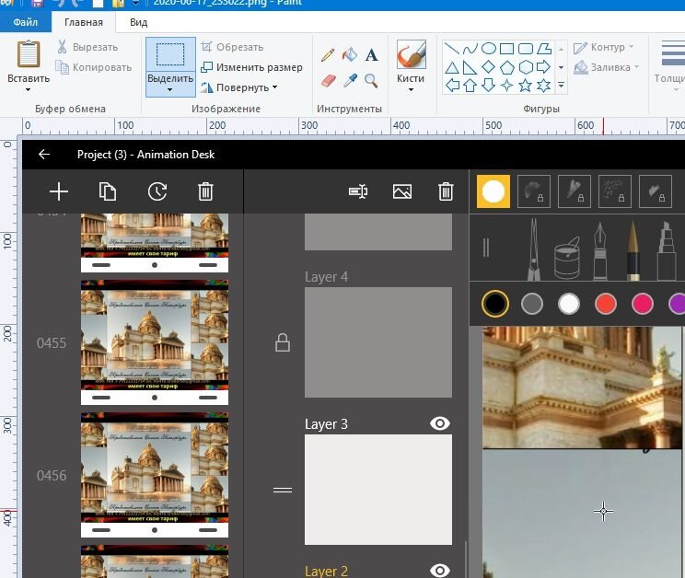Toggle the lock on Layer 4

[283, 342]
